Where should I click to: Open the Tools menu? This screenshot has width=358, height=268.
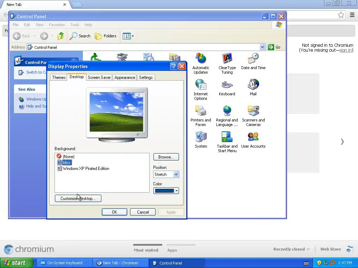75,25
